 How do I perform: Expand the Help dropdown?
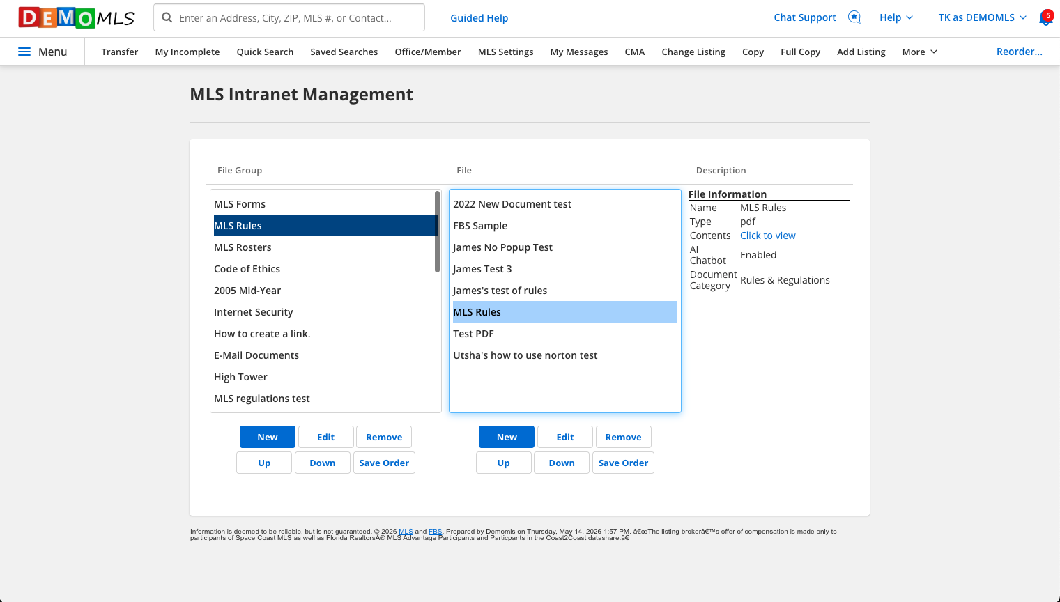(x=896, y=17)
